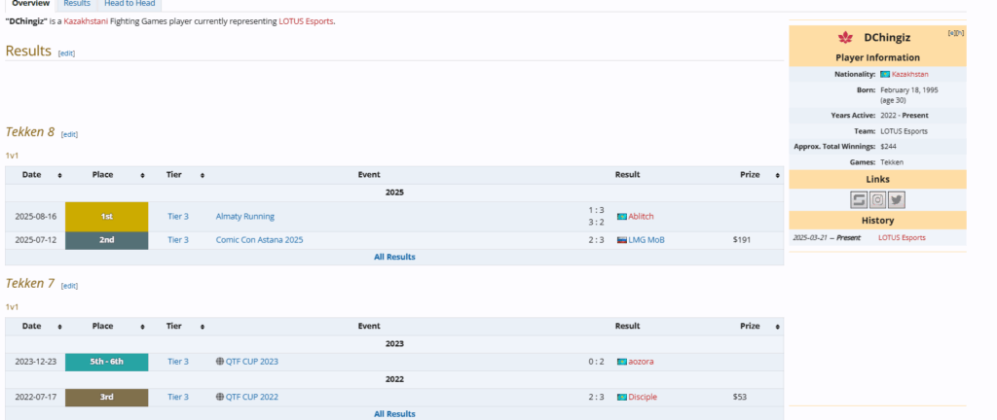Open the Twitter link icon
The image size is (997, 420).
(896, 199)
